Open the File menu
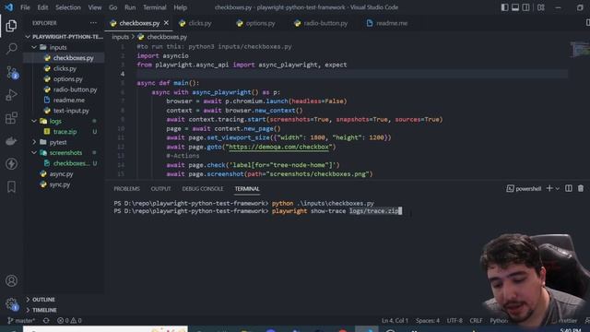590x332 pixels. point(25,7)
